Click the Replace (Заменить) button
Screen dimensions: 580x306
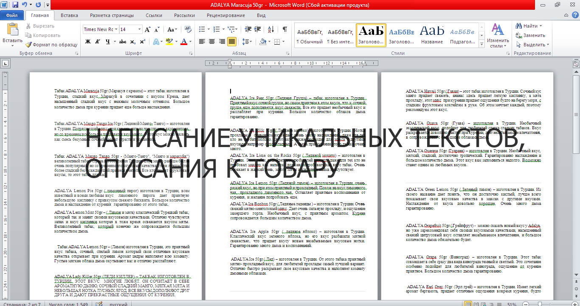coord(530,35)
